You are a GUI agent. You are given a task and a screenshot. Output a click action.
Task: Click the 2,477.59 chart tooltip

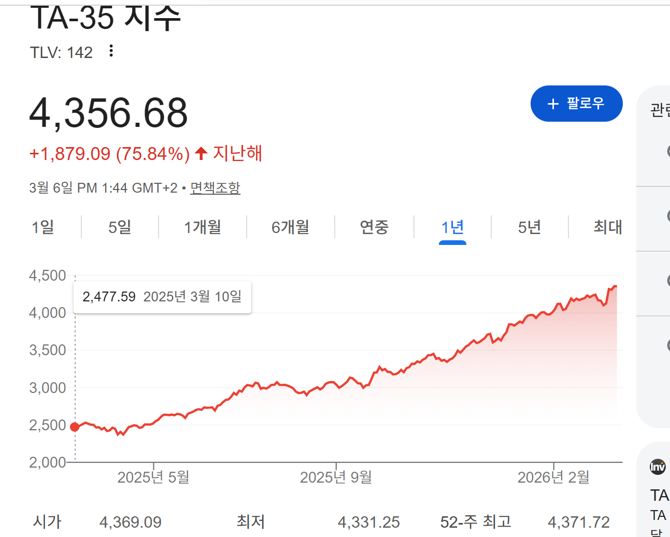(x=162, y=297)
